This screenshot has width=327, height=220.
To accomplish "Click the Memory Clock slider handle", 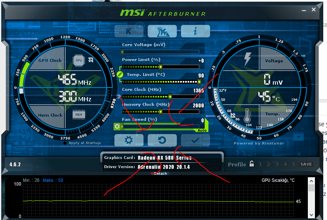I will 161,112.
